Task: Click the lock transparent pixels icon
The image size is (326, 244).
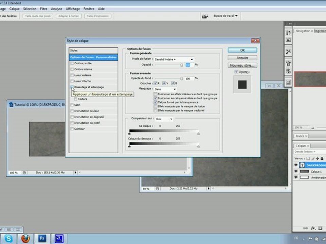Action: [308, 159]
